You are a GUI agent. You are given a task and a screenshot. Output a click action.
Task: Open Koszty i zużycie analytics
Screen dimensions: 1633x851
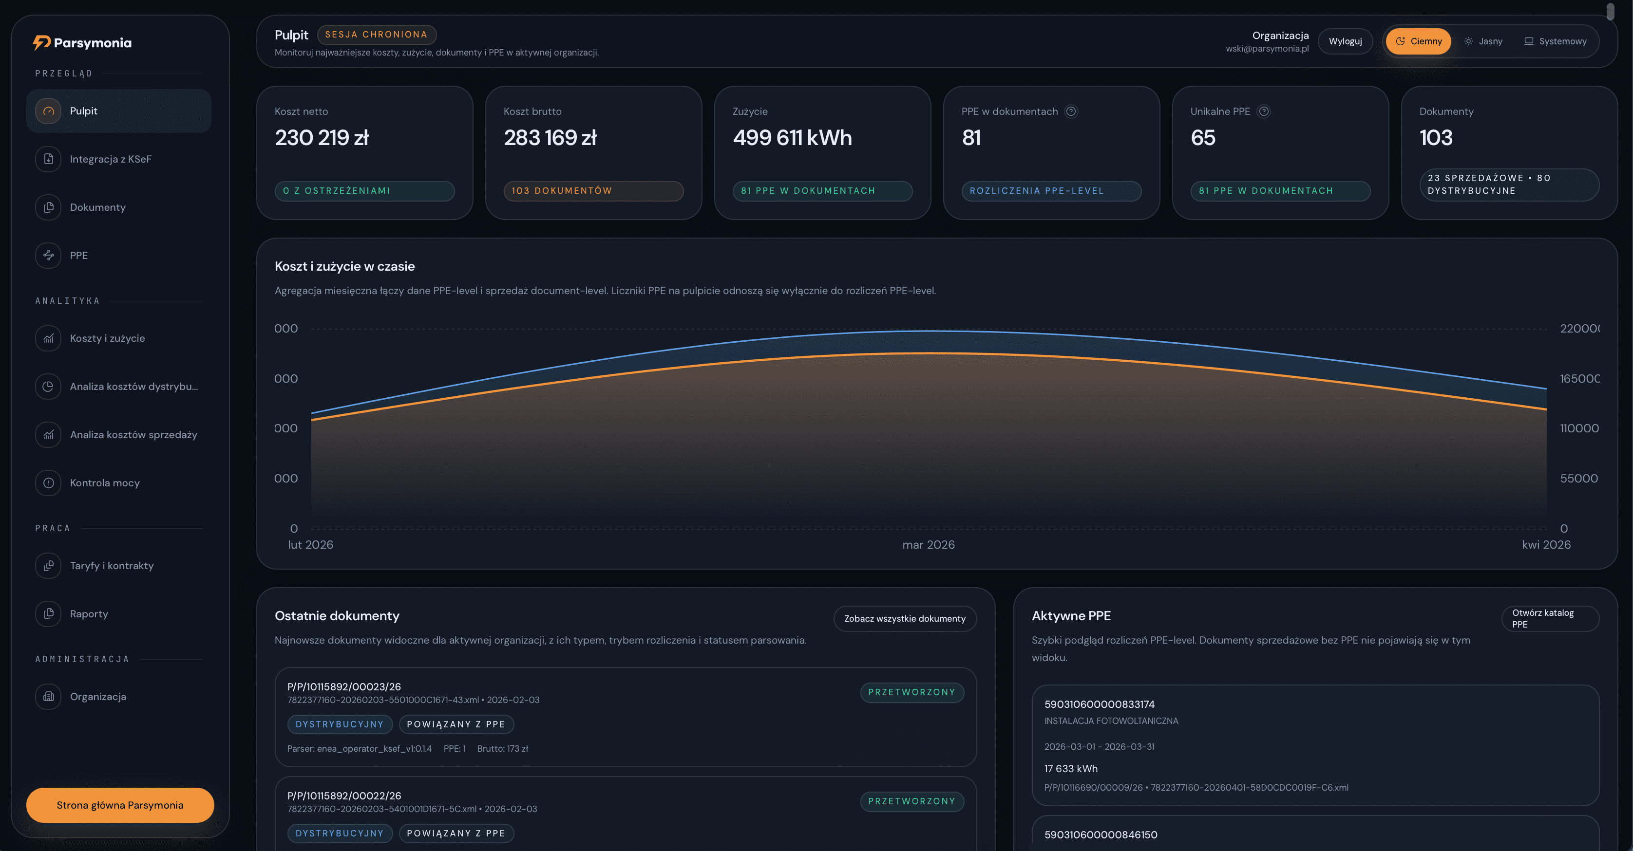(118, 338)
